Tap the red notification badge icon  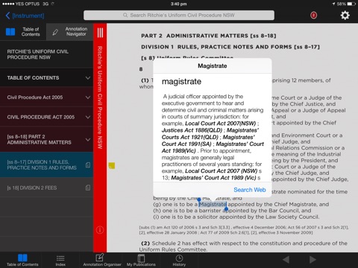click(x=313, y=16)
